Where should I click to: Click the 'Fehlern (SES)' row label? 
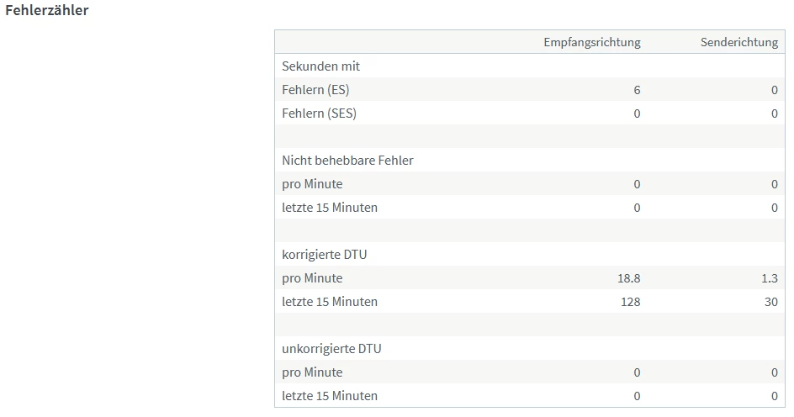pyautogui.click(x=319, y=113)
